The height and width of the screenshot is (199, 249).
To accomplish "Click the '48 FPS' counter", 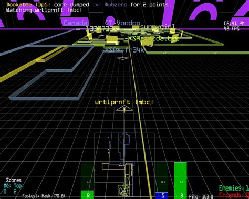I will [232, 29].
